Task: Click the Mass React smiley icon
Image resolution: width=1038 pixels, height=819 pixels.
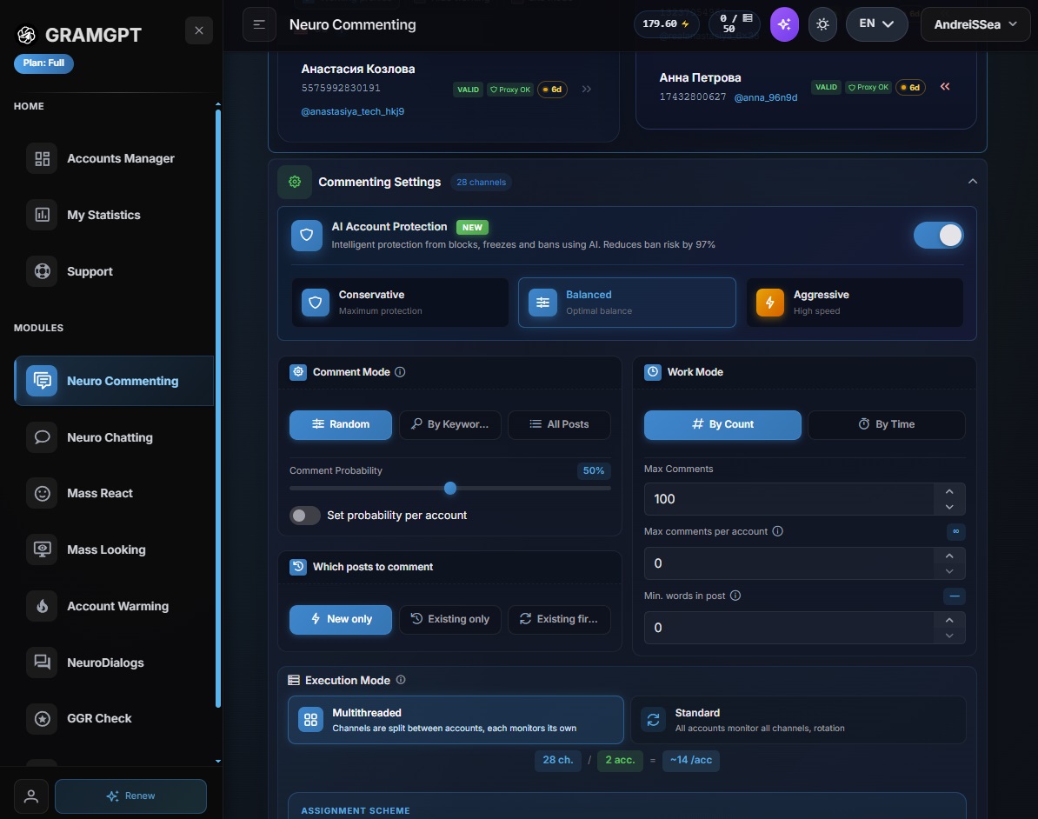Action: pyautogui.click(x=43, y=493)
